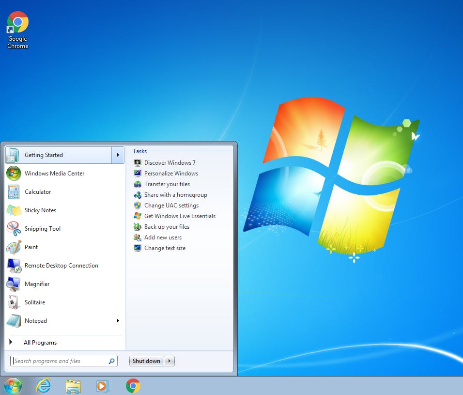The height and width of the screenshot is (395, 463).
Task: Open All Programs
Action: [x=40, y=343]
